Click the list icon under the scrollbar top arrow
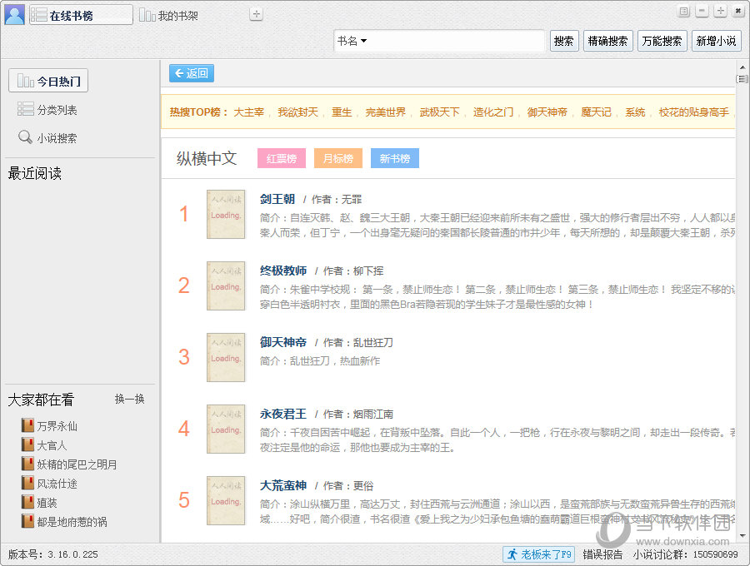Screen dimensions: 750x566 (x=742, y=79)
